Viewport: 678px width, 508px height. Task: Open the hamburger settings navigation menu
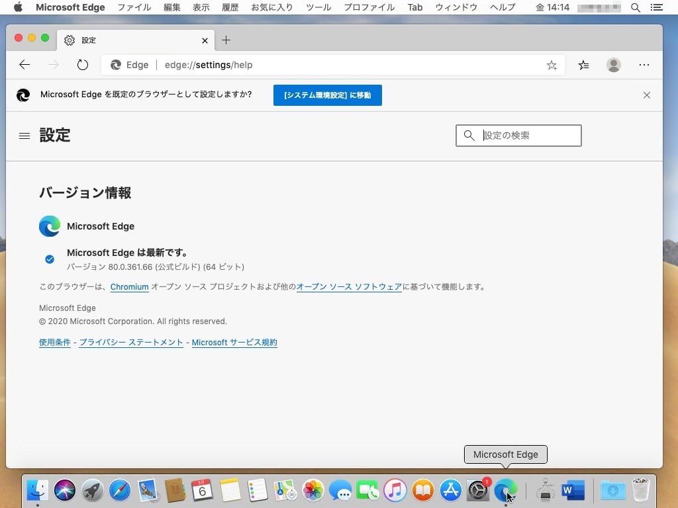coord(24,136)
